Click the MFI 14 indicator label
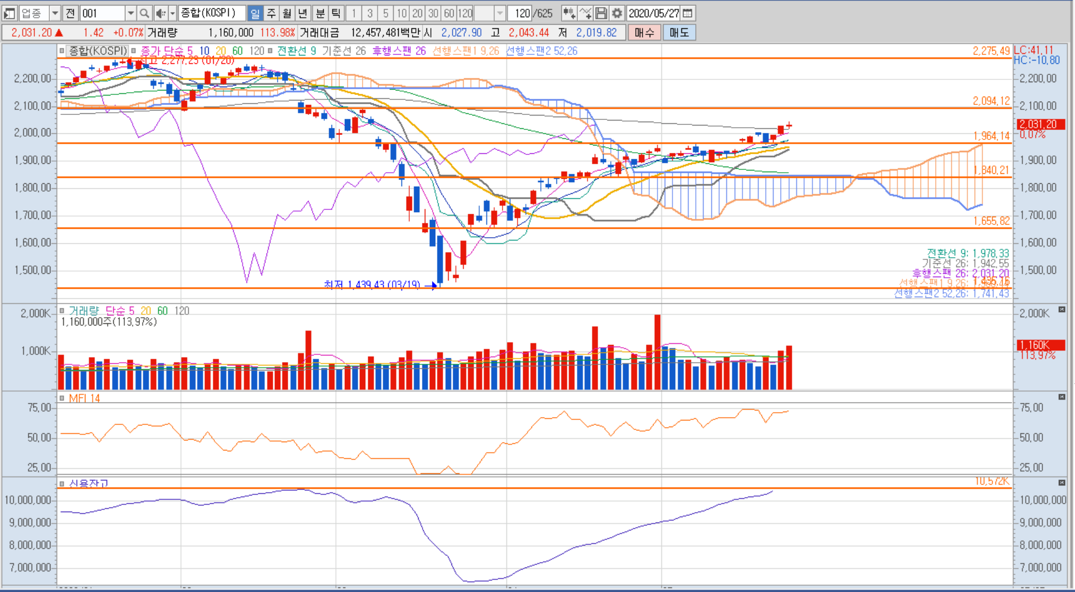The width and height of the screenshot is (1075, 592). click(x=84, y=399)
